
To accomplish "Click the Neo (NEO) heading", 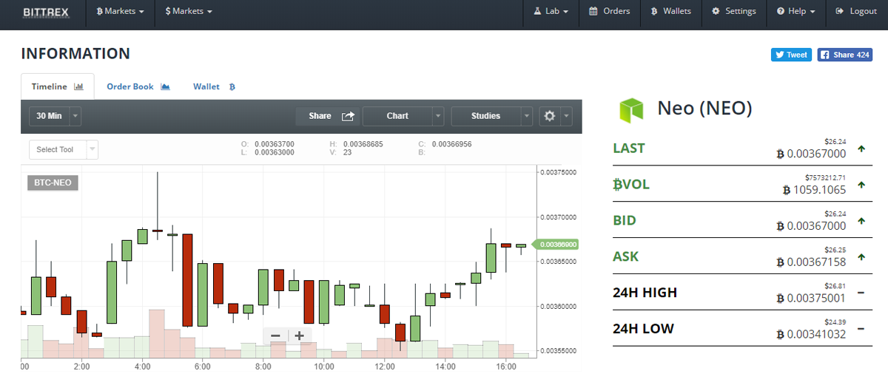I will (x=704, y=109).
